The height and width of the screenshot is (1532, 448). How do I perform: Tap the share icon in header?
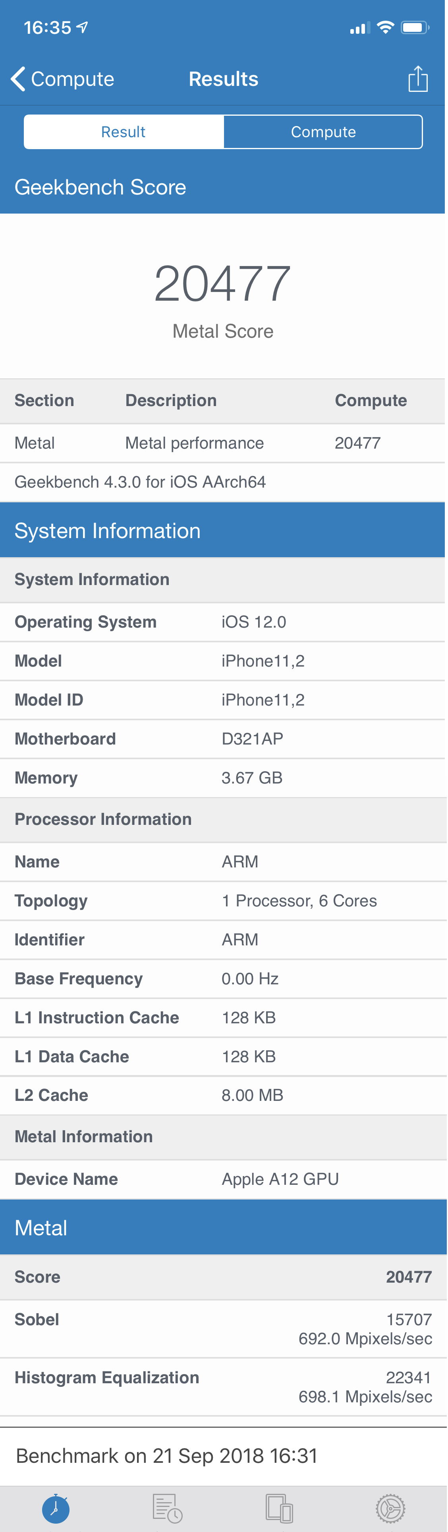[x=418, y=78]
